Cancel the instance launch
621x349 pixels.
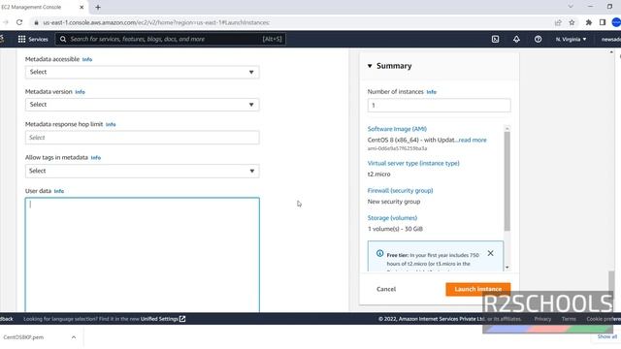[x=386, y=289]
